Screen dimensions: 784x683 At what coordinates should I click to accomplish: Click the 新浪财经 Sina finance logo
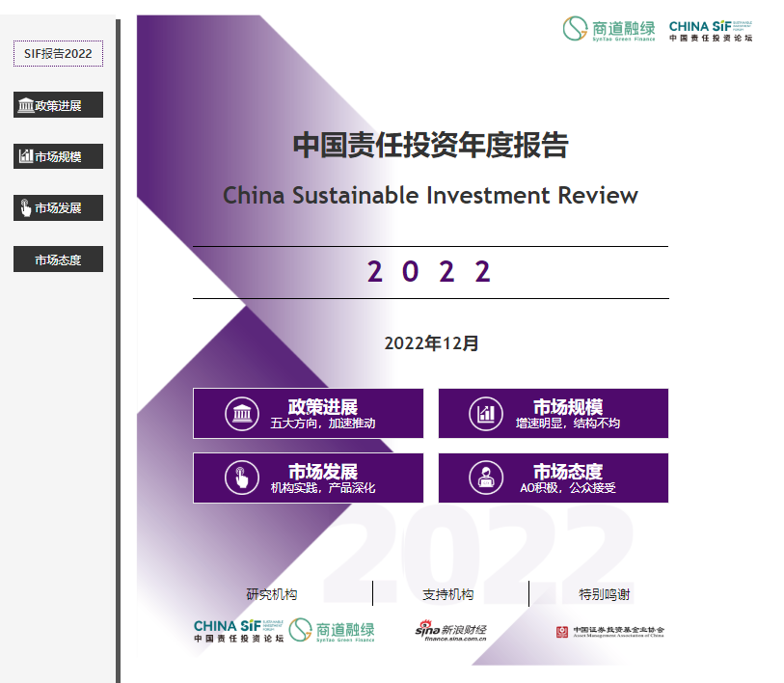pos(451,631)
